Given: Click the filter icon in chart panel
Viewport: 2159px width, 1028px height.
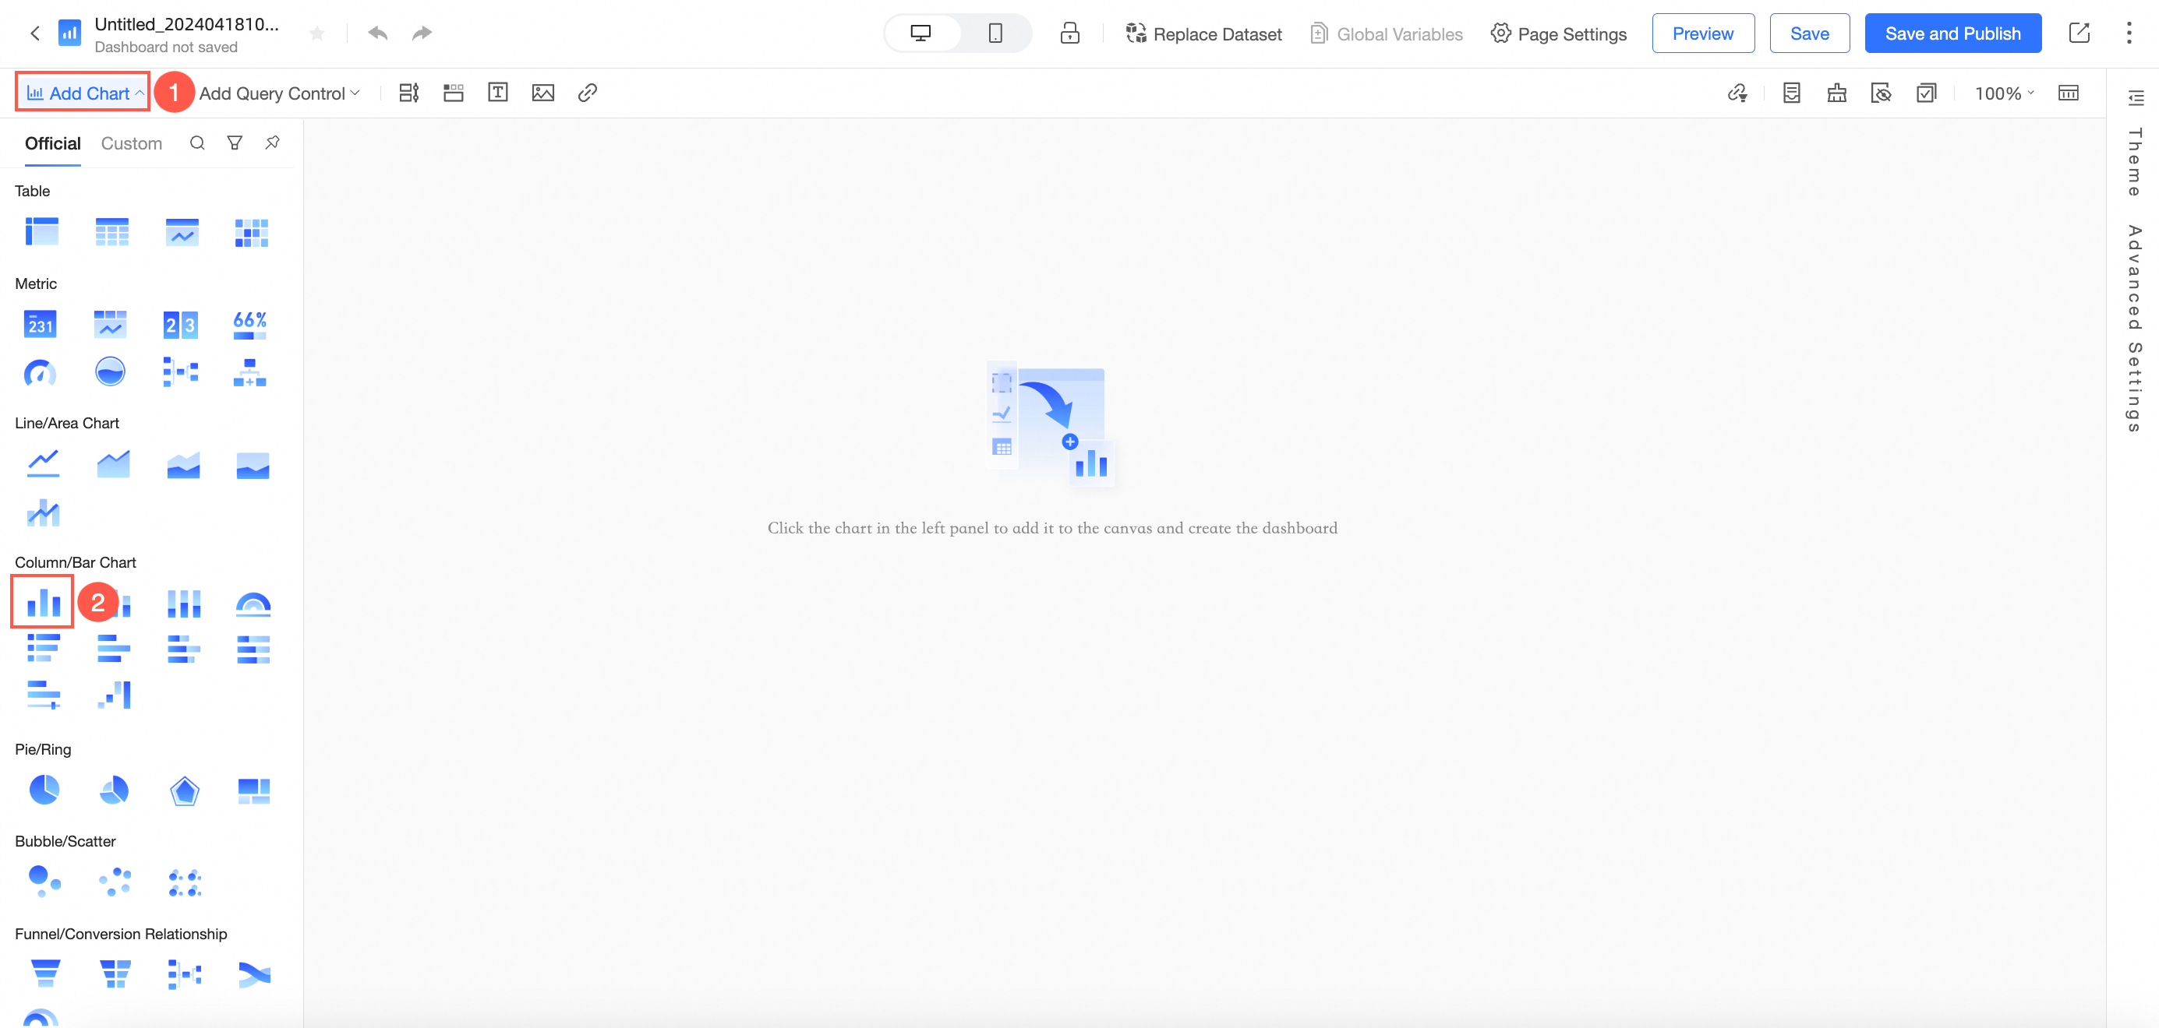Looking at the screenshot, I should point(235,143).
